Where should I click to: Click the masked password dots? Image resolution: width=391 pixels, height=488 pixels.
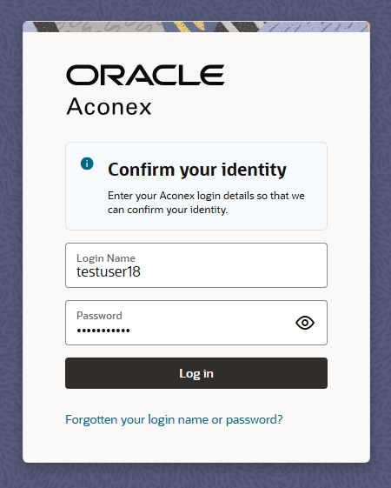103,331
